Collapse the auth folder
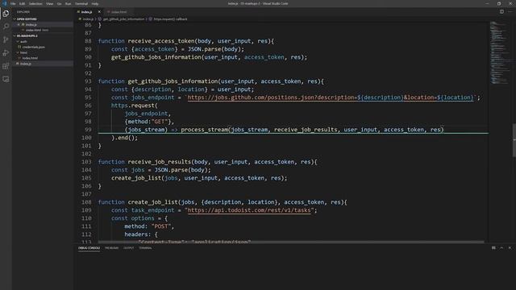The width and height of the screenshot is (516, 290). [x=18, y=41]
